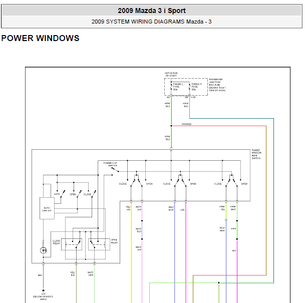This screenshot has height=303, width=305.
Task: Click the WHT/BLU wire label
Action: tap(139, 230)
